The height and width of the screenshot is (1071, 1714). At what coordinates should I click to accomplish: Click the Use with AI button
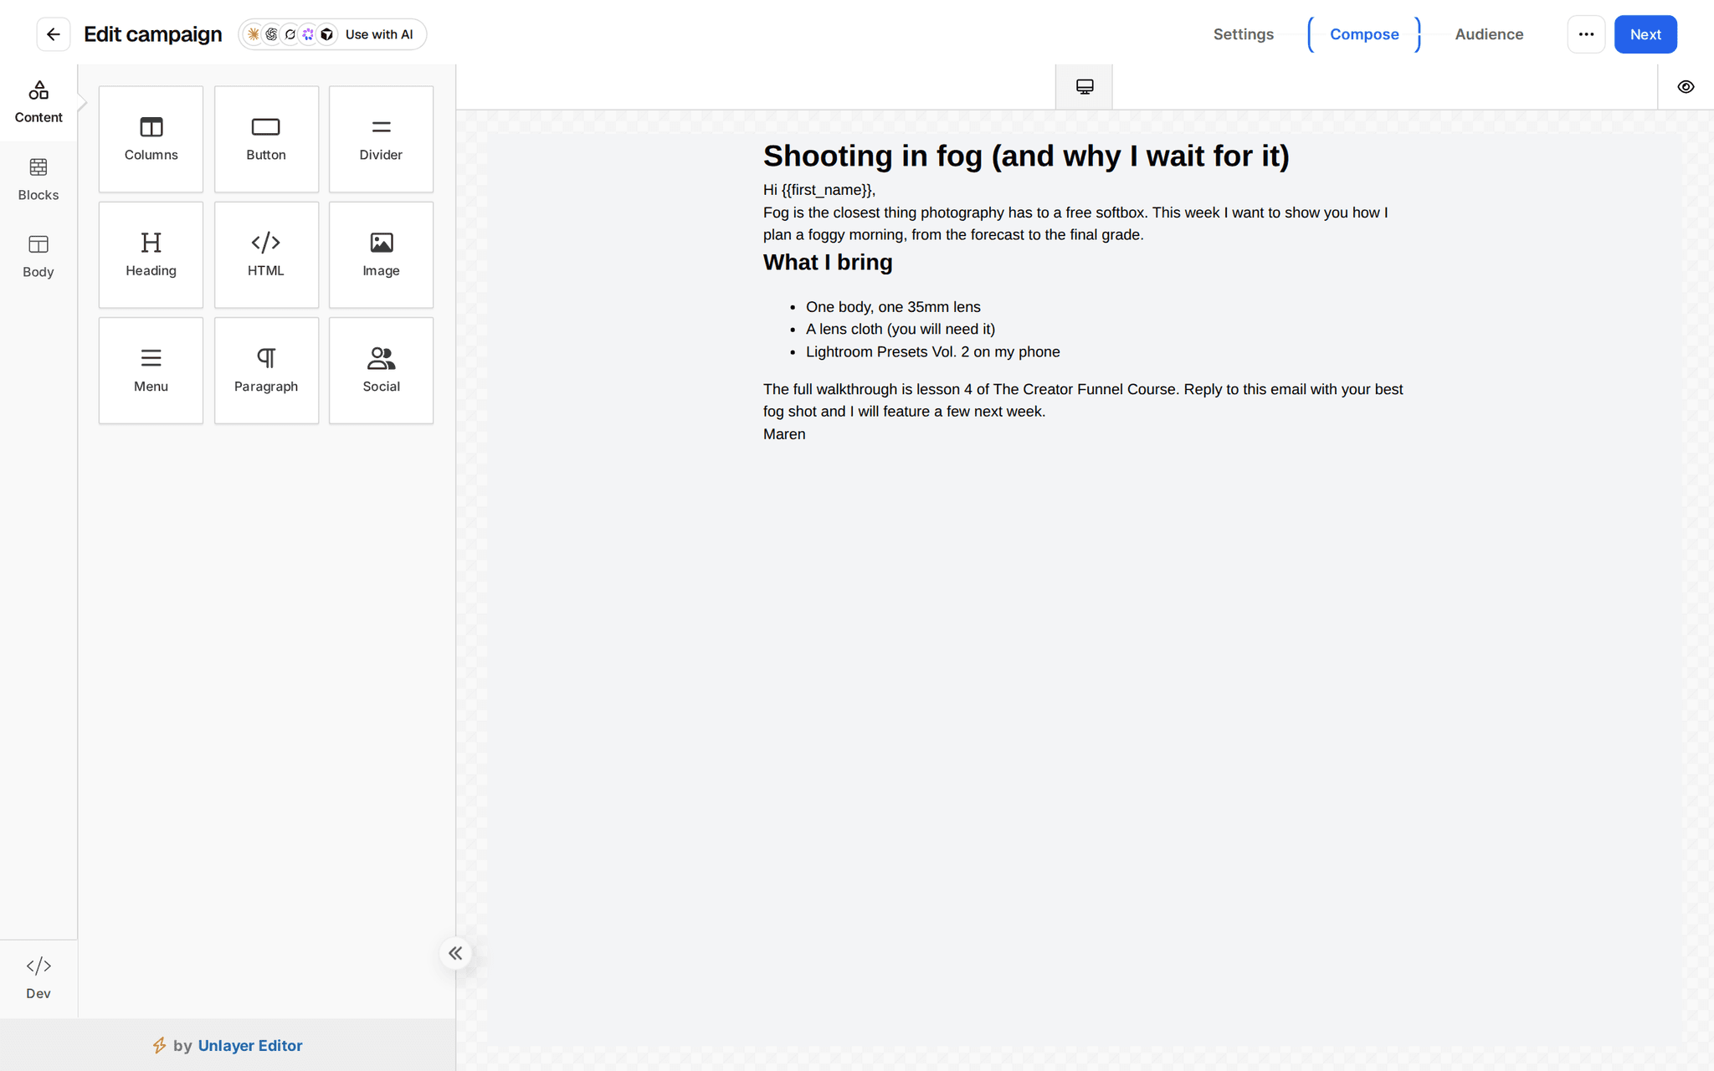pyautogui.click(x=332, y=34)
